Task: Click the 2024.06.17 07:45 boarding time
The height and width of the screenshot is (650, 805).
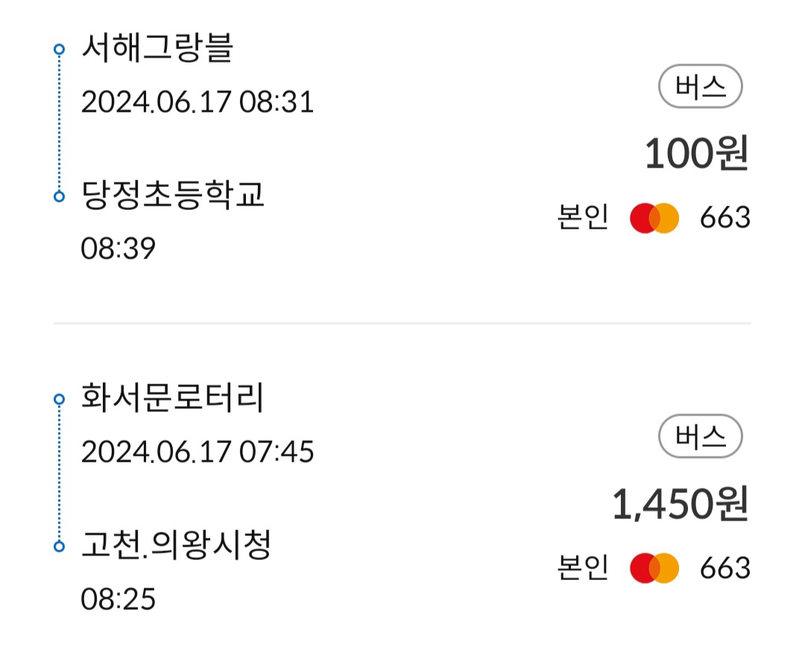Action: pyautogui.click(x=197, y=451)
